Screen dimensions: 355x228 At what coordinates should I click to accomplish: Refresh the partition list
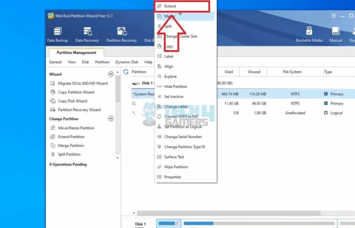(126, 72)
